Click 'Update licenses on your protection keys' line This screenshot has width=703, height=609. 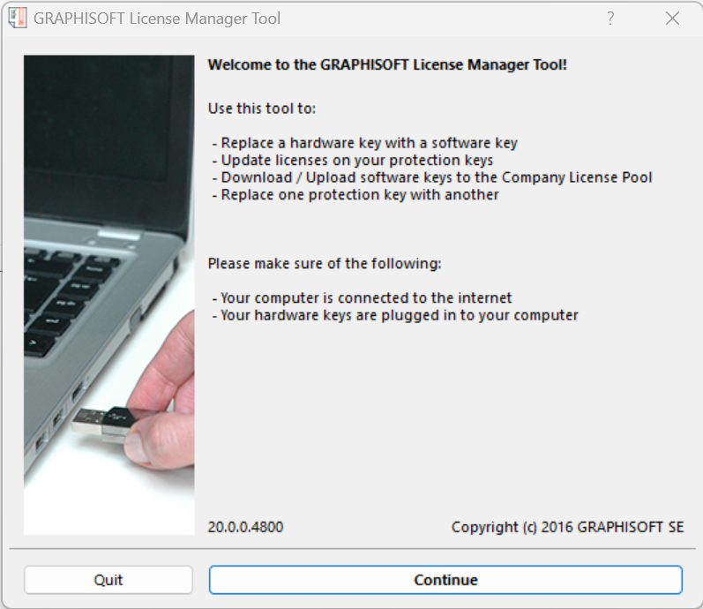[x=353, y=160]
